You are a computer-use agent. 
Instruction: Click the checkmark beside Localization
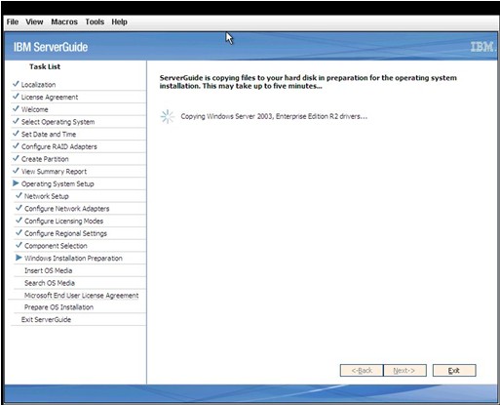click(x=16, y=84)
